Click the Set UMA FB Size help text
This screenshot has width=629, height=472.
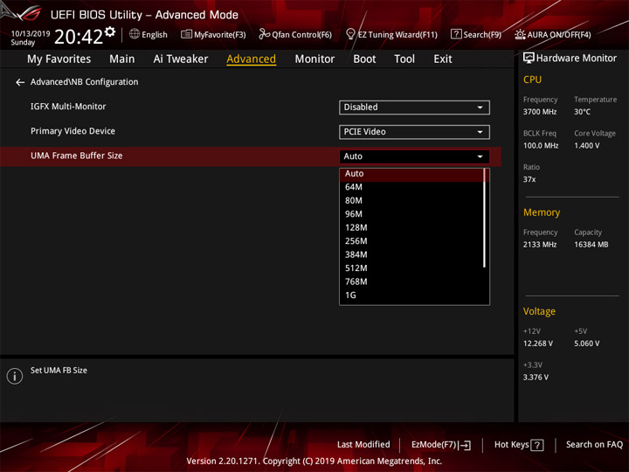click(x=59, y=371)
